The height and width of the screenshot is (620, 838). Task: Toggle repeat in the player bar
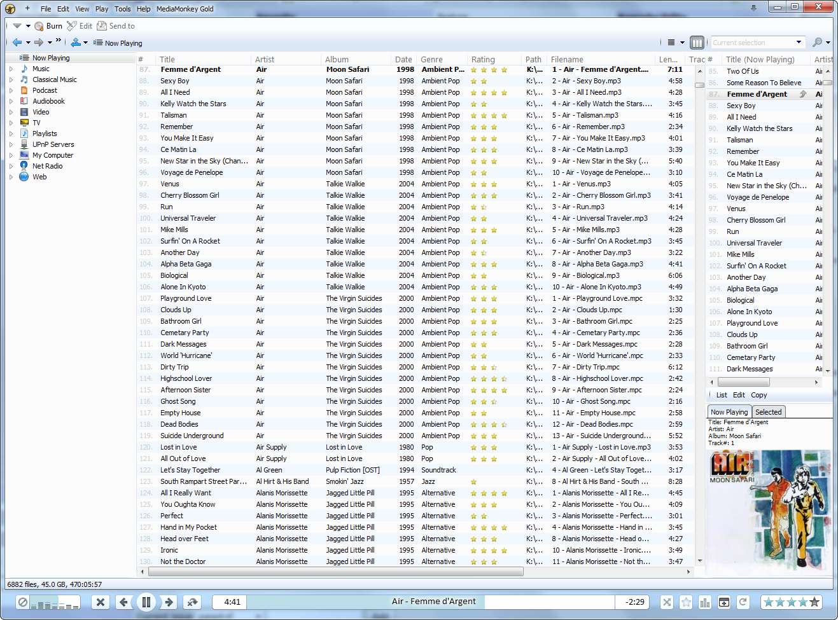[743, 602]
